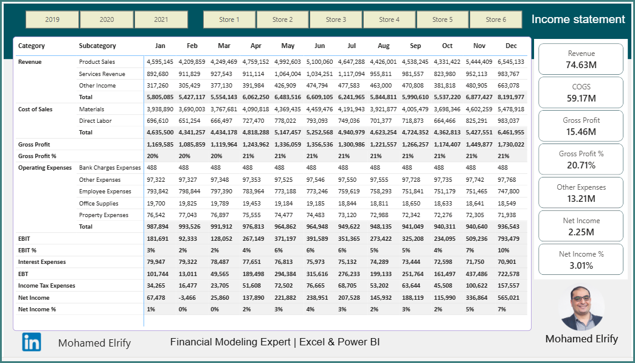Click the Jul column header
This screenshot has height=363, width=635.
click(x=352, y=46)
